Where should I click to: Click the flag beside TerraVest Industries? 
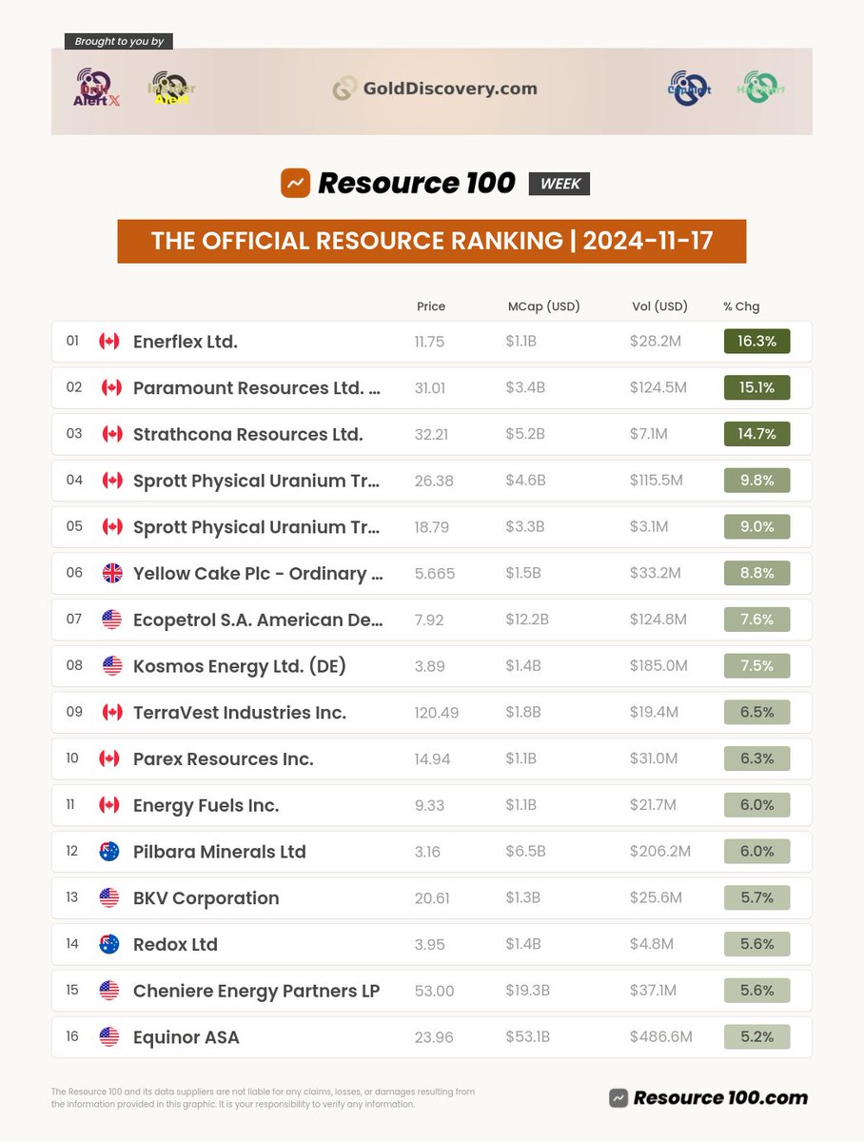[112, 712]
